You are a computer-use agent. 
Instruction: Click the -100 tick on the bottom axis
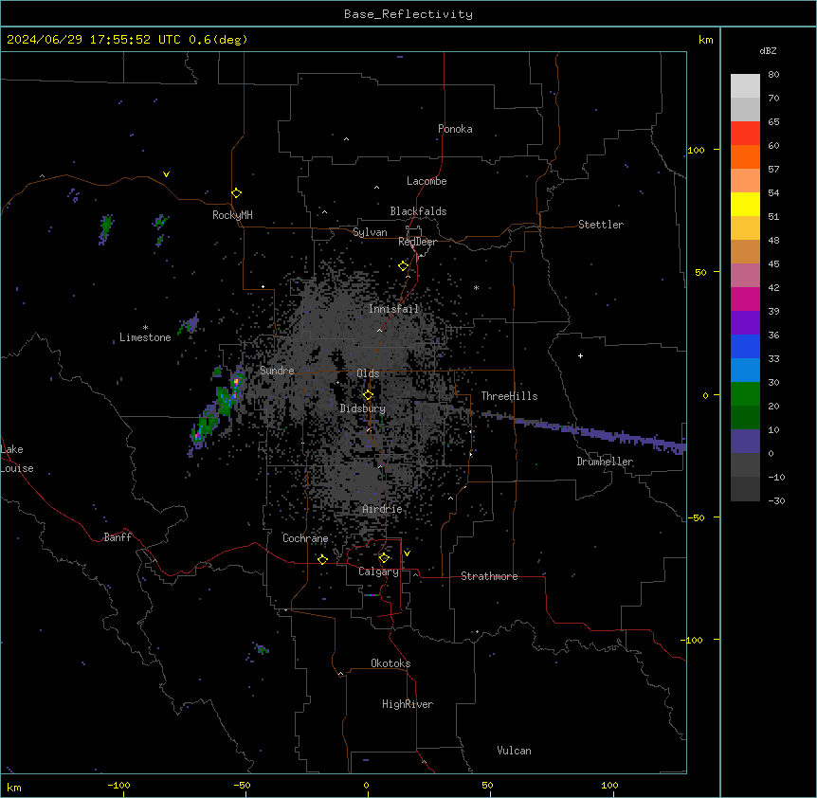[x=118, y=785]
